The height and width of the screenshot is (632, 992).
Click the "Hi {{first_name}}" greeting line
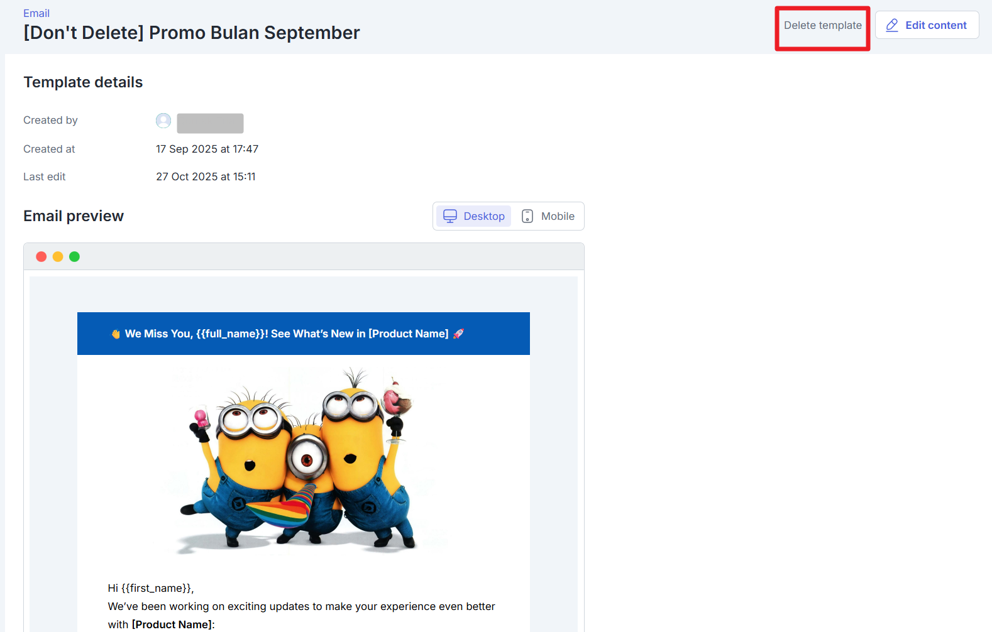pyautogui.click(x=151, y=588)
